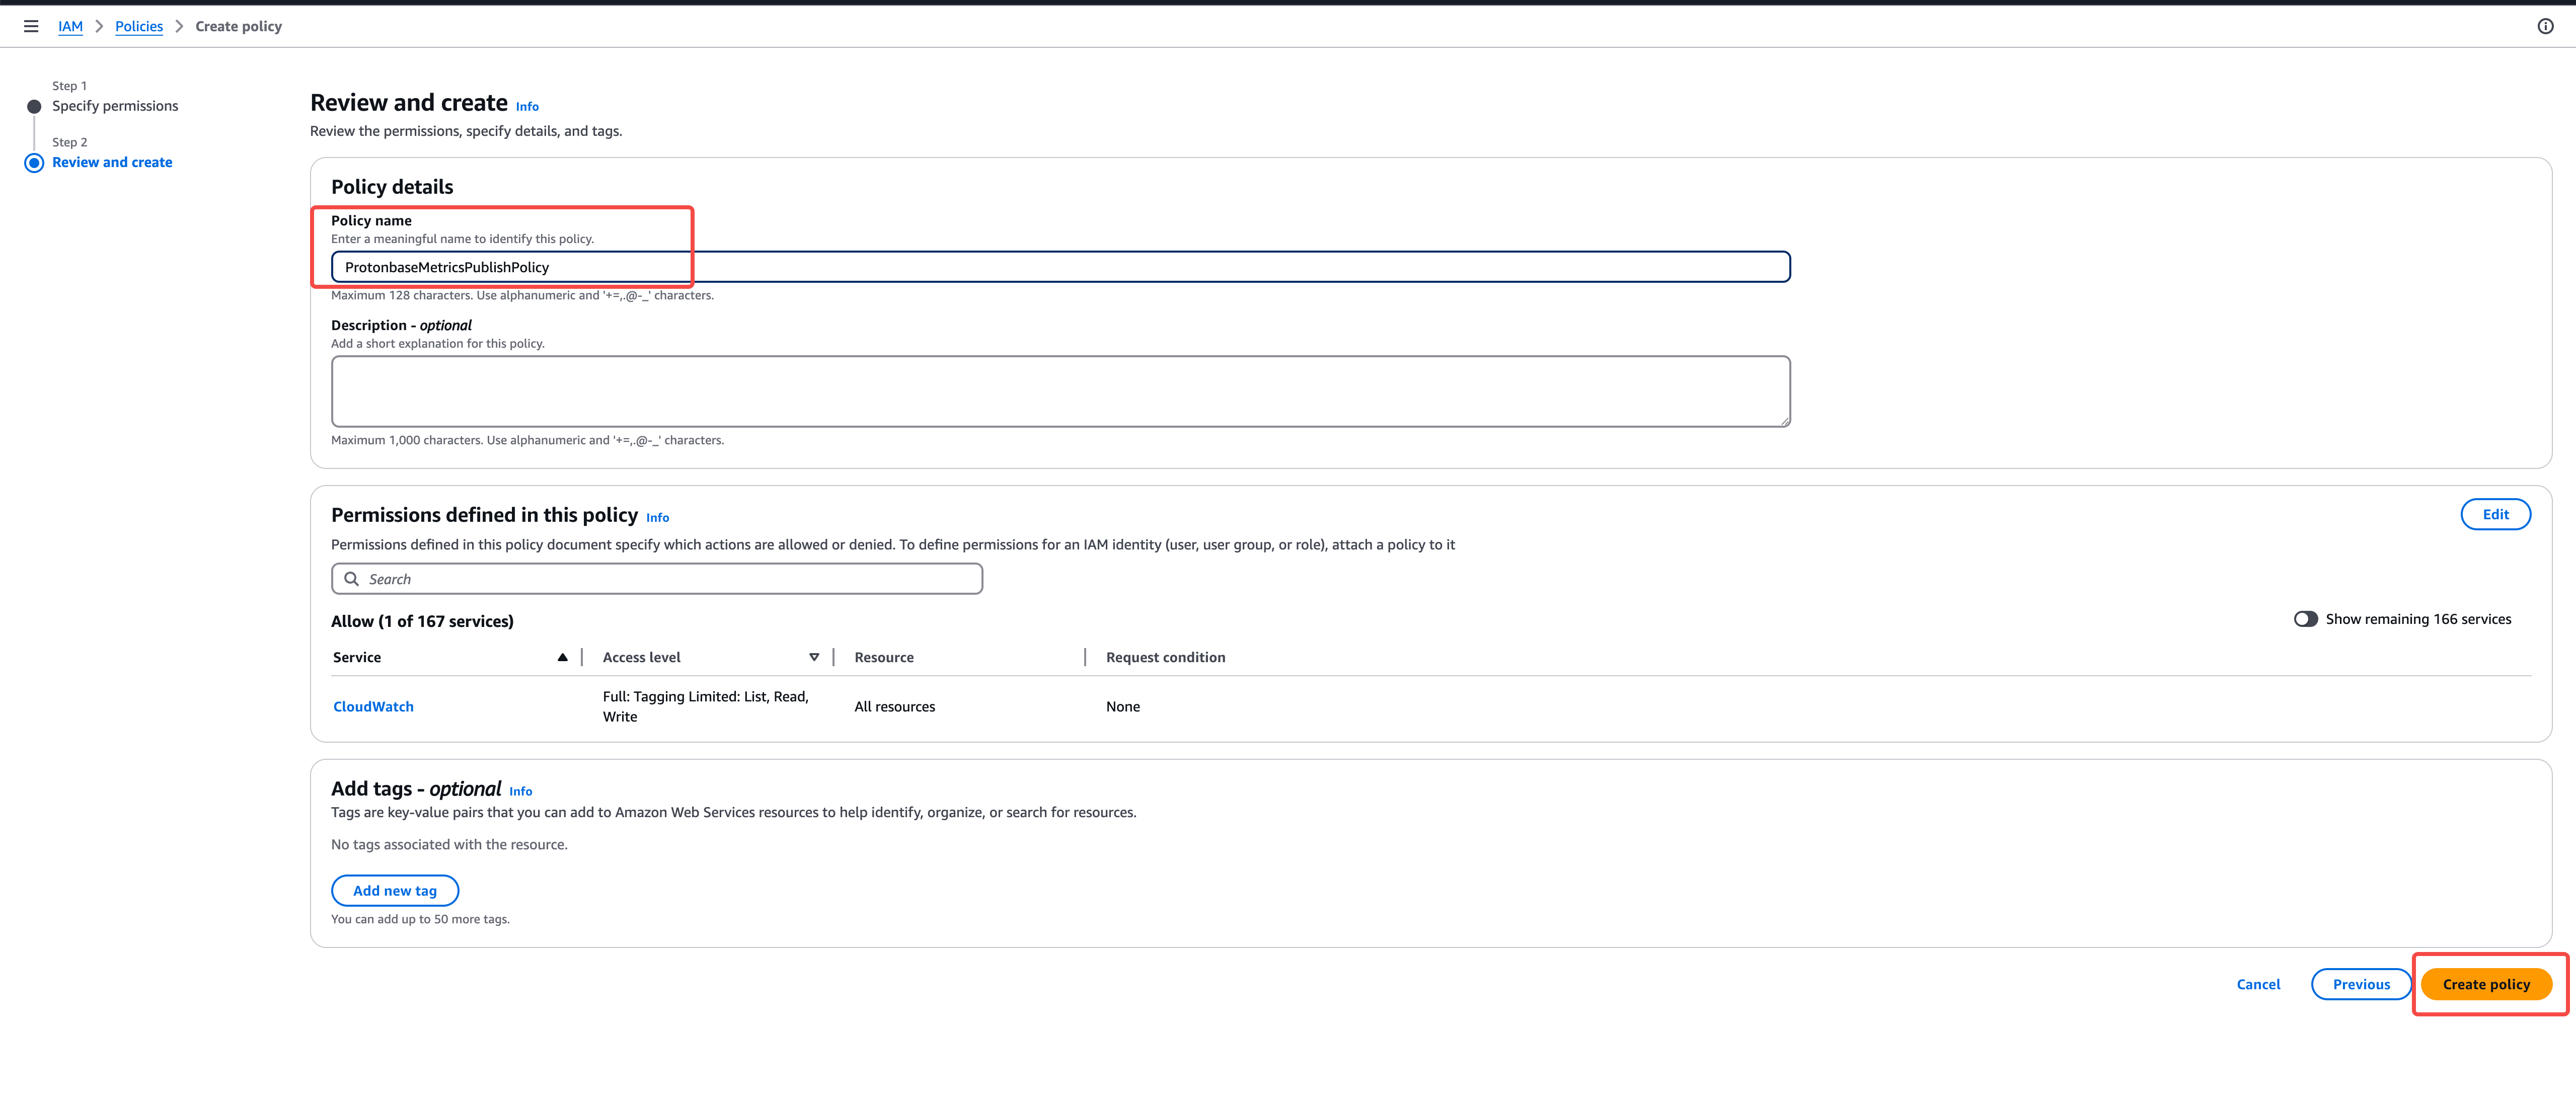Screen dimensions: 2576x1113
Task: Open Info link for Permissions defined section
Action: (x=657, y=518)
